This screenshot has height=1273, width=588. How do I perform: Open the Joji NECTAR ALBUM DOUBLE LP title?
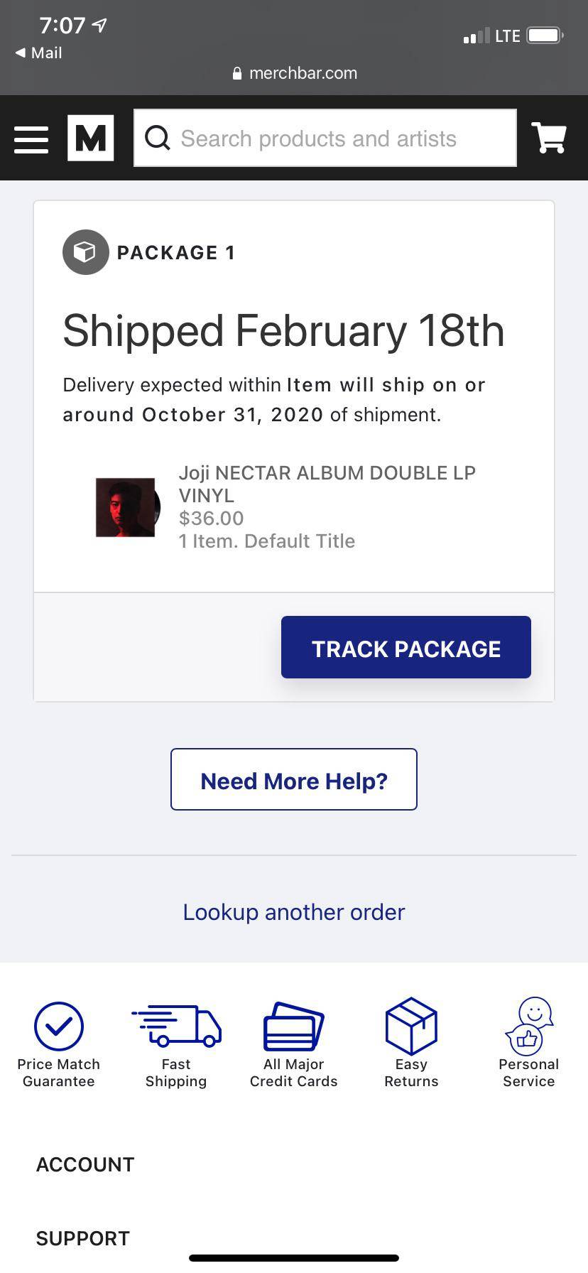(x=327, y=484)
